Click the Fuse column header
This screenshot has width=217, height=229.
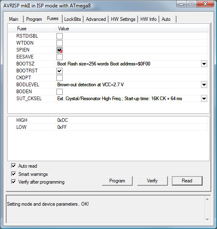[x=32, y=29]
